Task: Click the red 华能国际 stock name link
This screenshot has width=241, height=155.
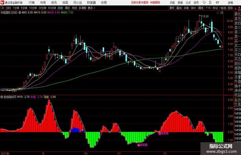Action: 155,3
